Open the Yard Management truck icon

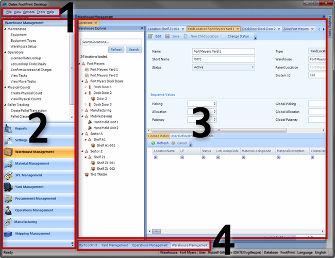click(x=8, y=187)
